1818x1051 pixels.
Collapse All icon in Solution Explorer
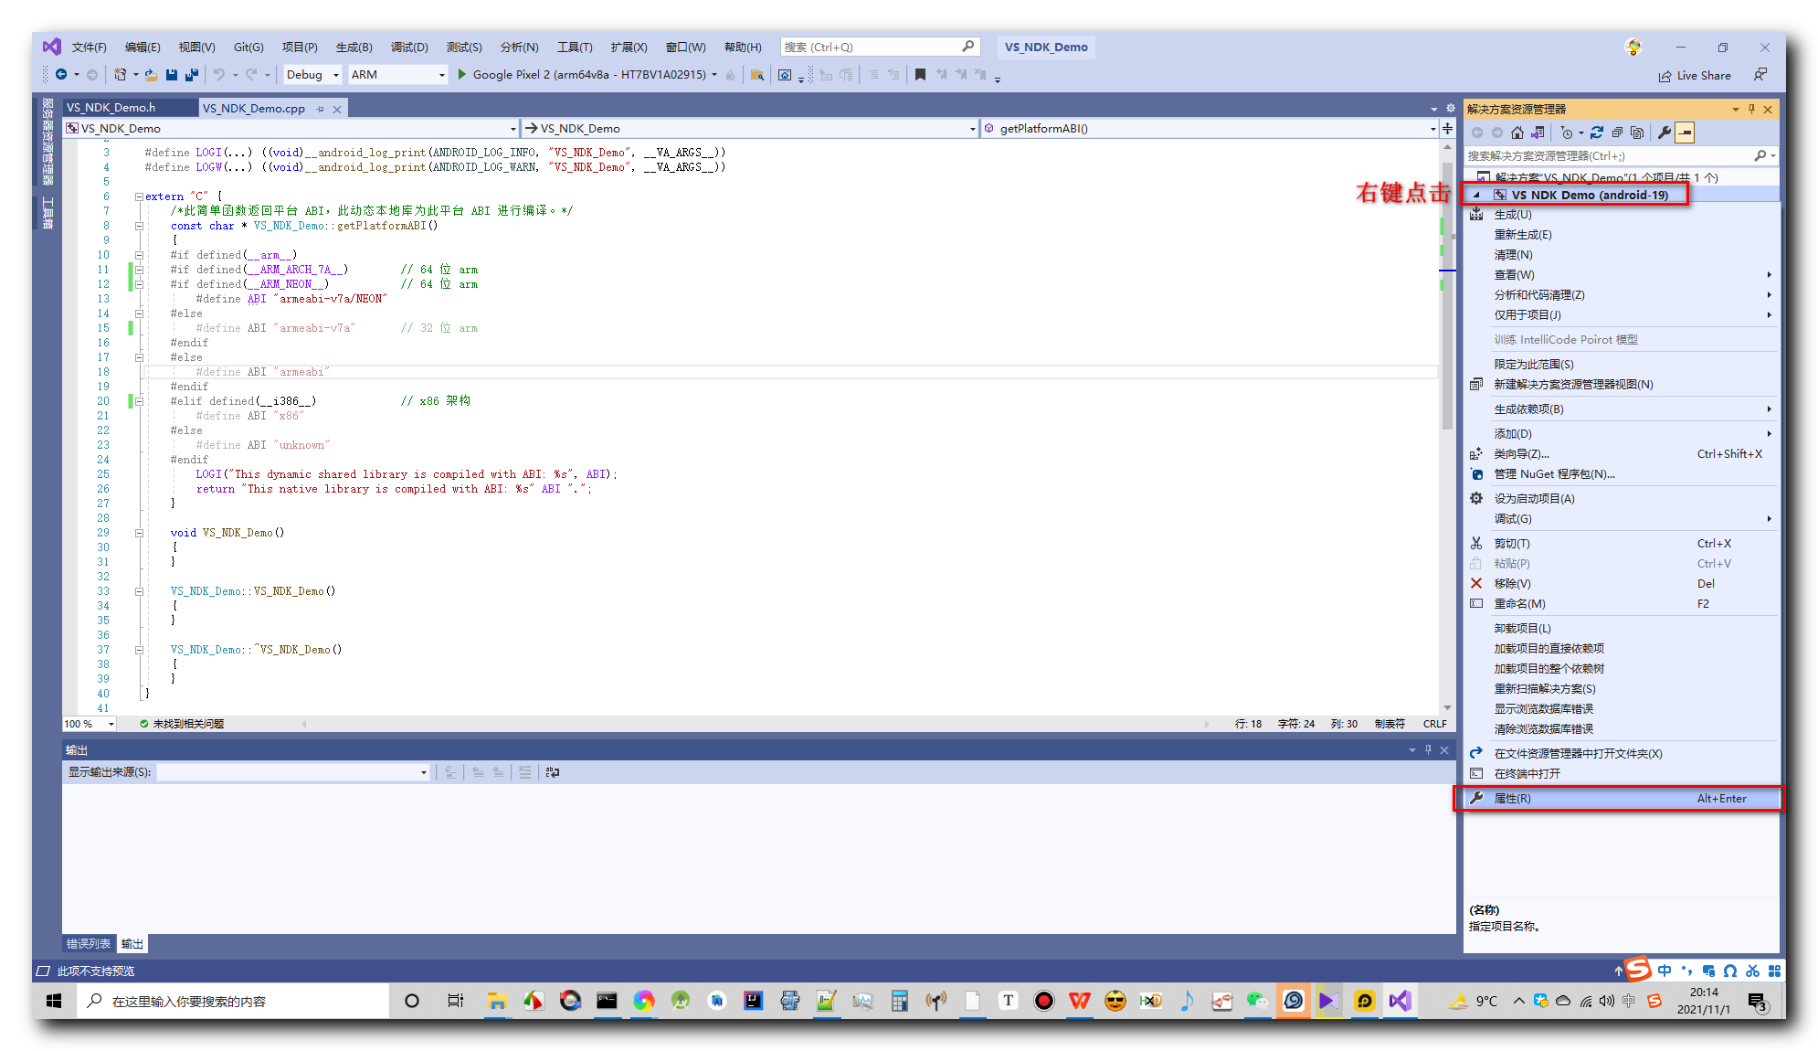click(x=1617, y=133)
